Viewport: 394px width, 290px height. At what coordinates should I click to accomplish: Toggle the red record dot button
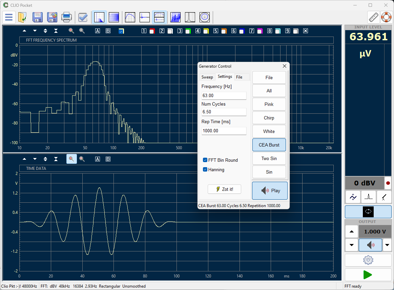click(388, 183)
